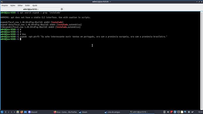Switch to workspace 3

[11, 112]
